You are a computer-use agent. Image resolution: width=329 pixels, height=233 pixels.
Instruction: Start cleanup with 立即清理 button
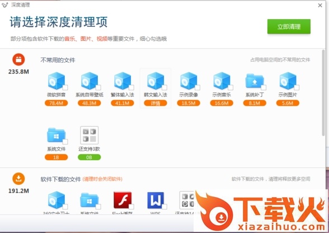click(x=289, y=26)
